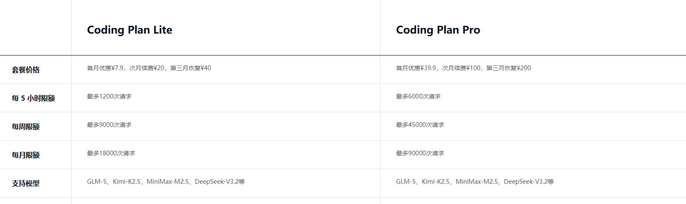Select the 最多6000次请求 Pro limit
Screen dimensions: 686x204
point(418,96)
